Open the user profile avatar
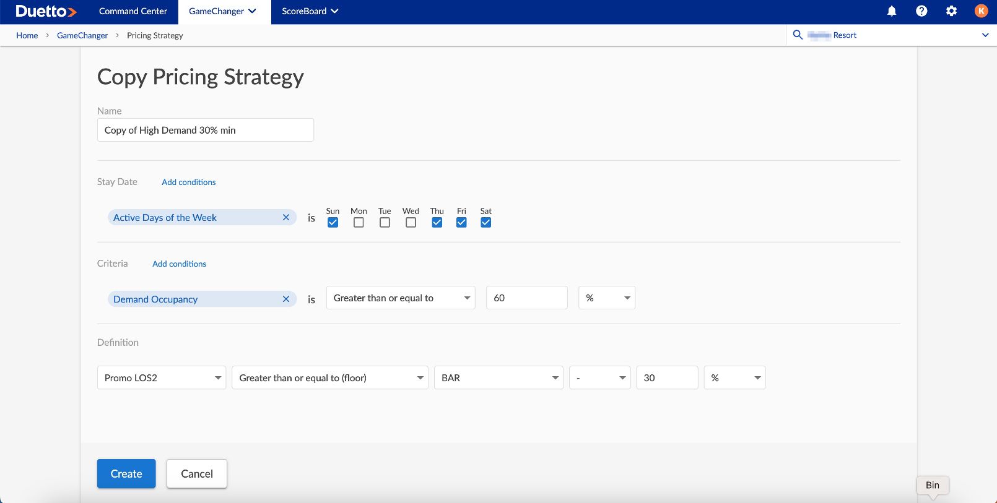 [981, 11]
